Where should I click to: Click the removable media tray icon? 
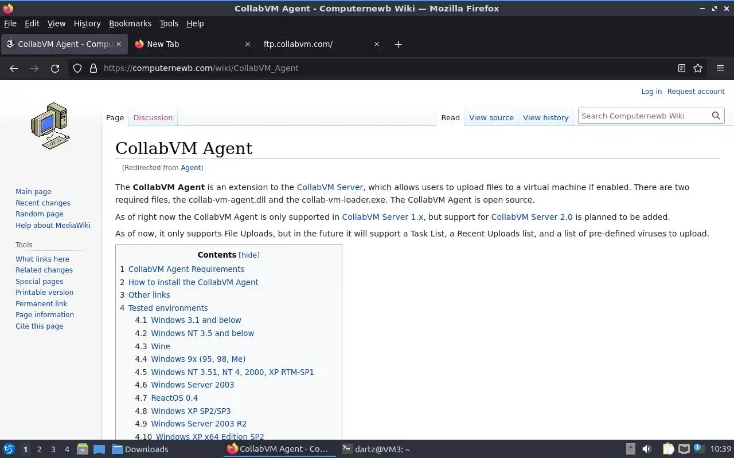tap(630, 449)
